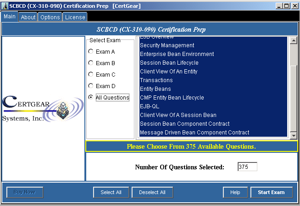Image resolution: width=300 pixels, height=206 pixels.
Task: Select Client View Of A Session Bean
Action: point(213,115)
